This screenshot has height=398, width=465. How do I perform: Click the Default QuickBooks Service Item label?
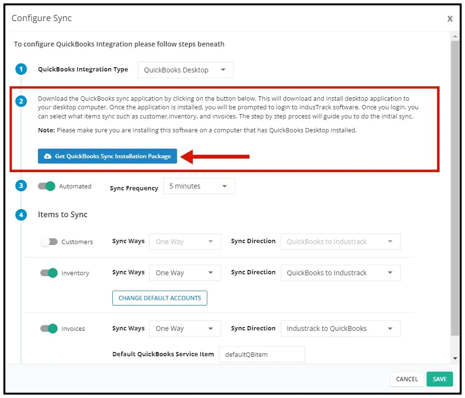pos(163,354)
